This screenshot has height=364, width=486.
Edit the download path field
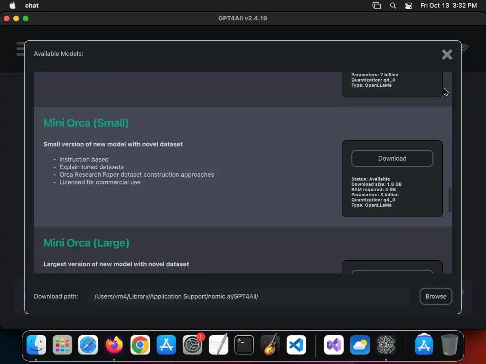250,296
